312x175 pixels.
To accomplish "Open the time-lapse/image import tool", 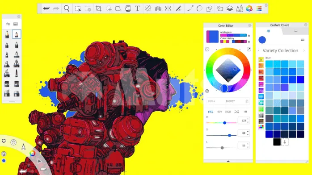I will pos(220,8).
